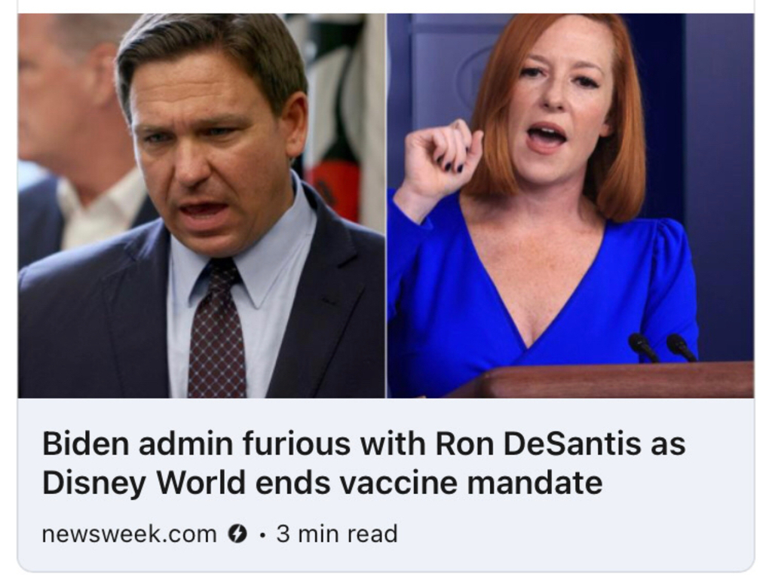Screen dimensions: 772x576
Task: Click the dot separator before '3 min read'
Action: [x=263, y=535]
